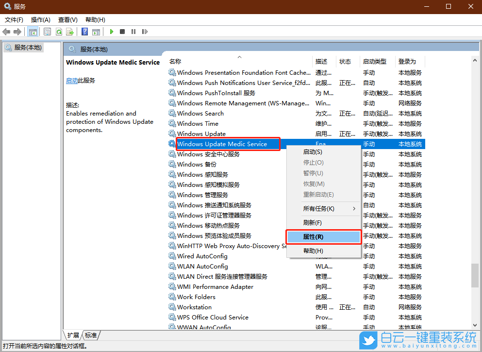Screen dimensions: 482x352
Task: Click the back navigation arrow
Action: point(6,31)
